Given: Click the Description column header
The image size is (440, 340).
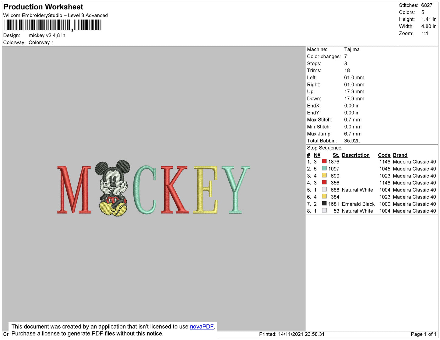Looking at the screenshot, I should pos(355,155).
